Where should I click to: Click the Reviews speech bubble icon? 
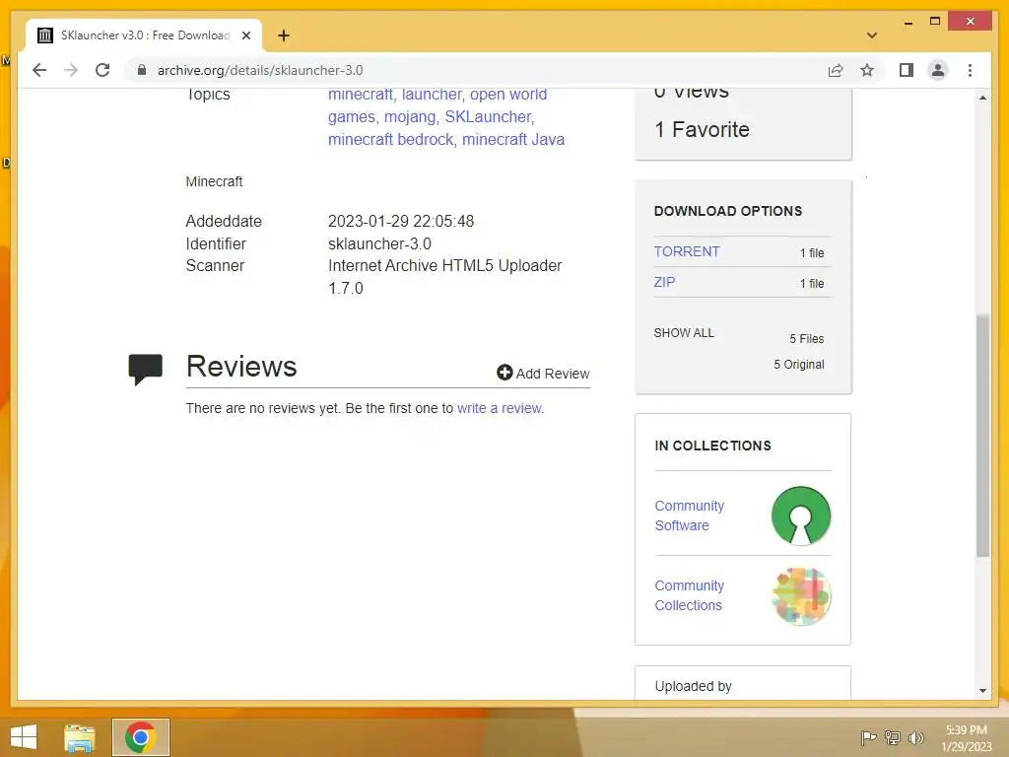146,369
